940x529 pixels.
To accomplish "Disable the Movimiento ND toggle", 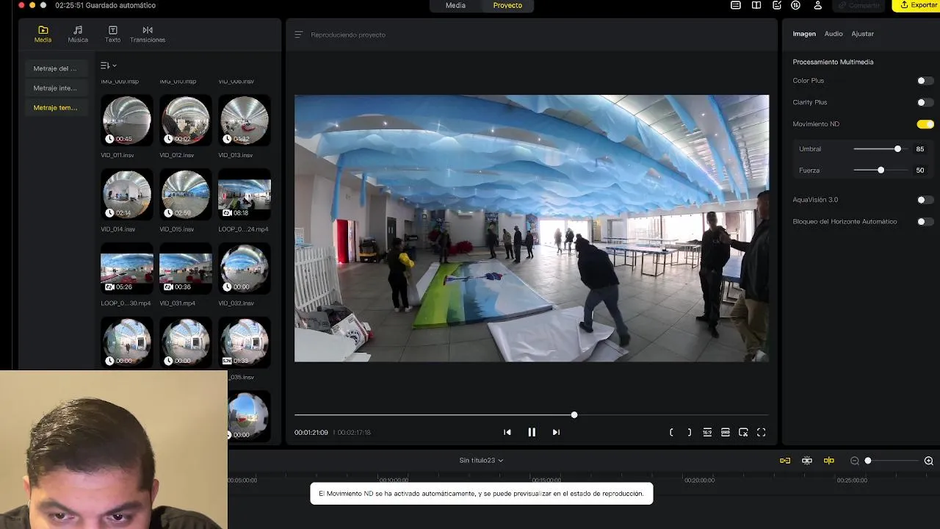I will [x=925, y=124].
